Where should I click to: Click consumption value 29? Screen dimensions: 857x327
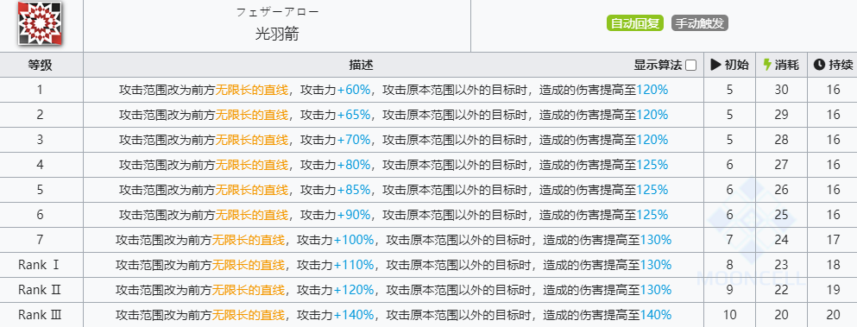781,115
